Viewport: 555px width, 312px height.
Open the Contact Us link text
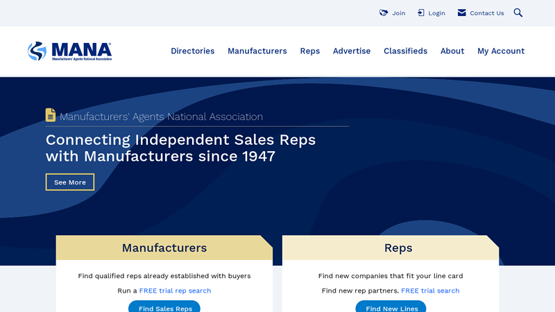(x=487, y=13)
